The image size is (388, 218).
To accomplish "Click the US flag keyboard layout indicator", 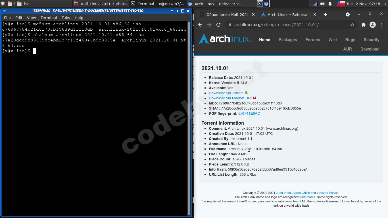I will (x=341, y=4).
